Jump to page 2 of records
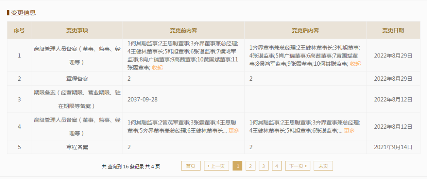The image size is (427, 179). [250, 166]
